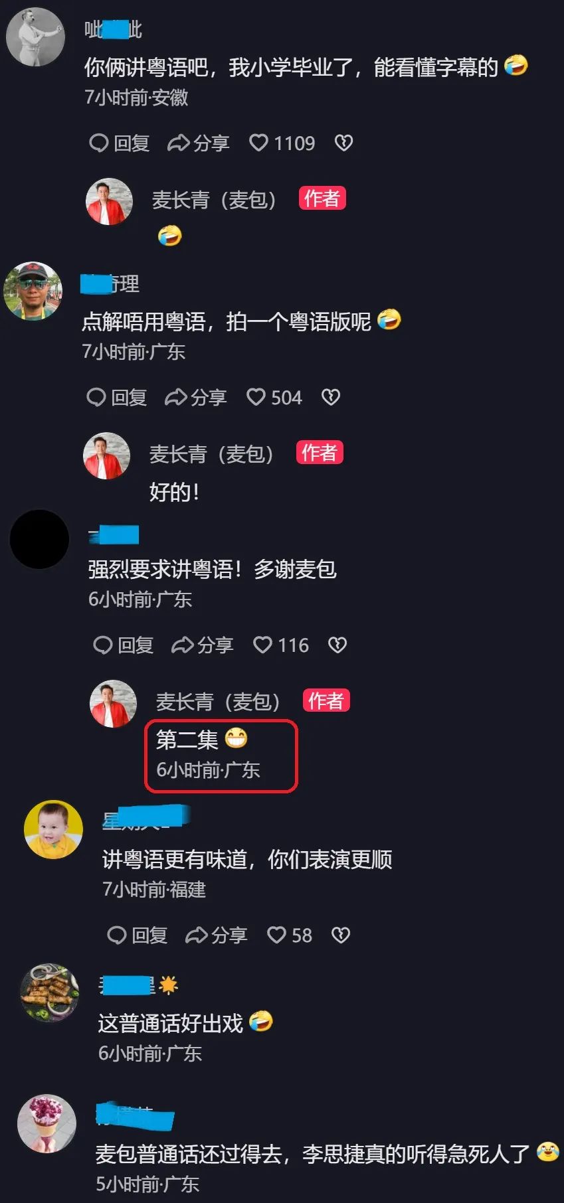This screenshot has height=1203, width=564.
Task: Share the top comment from Anhui
Action: (199, 143)
